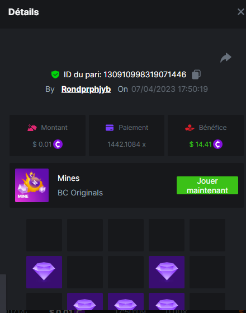Click the green verified shield icon
This screenshot has height=313, width=246.
pyautogui.click(x=55, y=74)
